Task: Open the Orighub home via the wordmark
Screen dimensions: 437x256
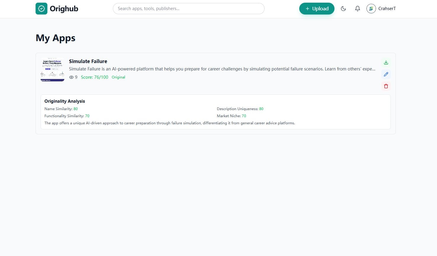Action: pyautogui.click(x=64, y=9)
